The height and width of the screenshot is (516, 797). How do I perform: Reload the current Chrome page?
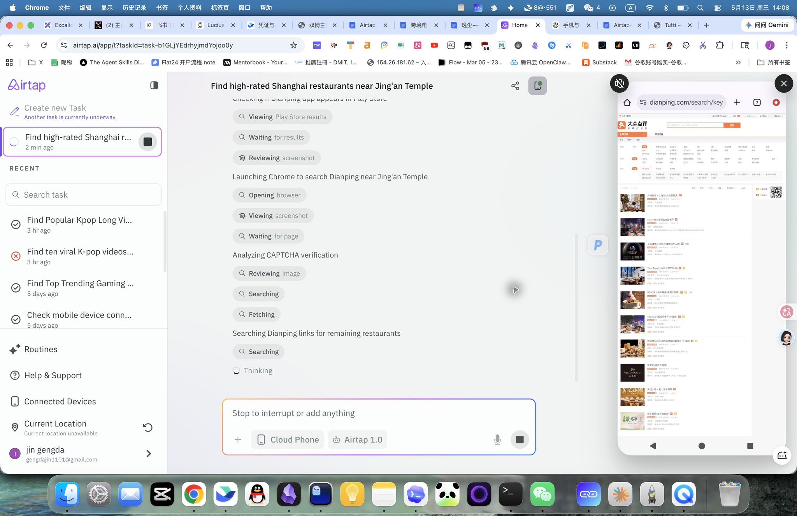coord(44,45)
